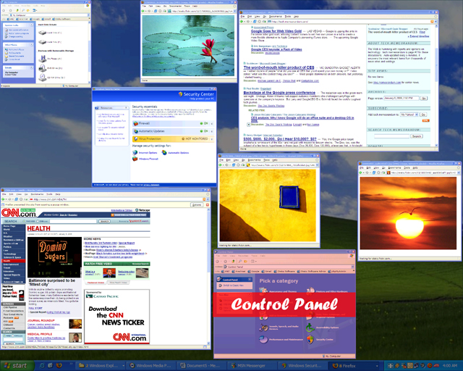Click Reload icon in lotus image Firefox window
The width and height of the screenshot is (463, 371).
pyautogui.click(x=156, y=11)
